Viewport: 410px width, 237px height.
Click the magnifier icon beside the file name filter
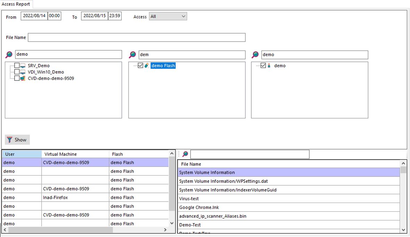coord(185,154)
